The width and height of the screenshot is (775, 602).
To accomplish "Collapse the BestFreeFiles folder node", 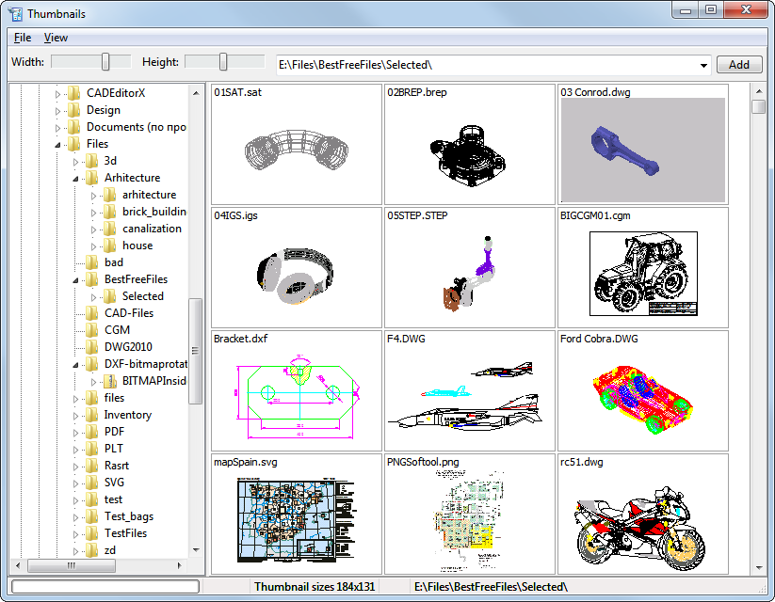I will point(76,279).
